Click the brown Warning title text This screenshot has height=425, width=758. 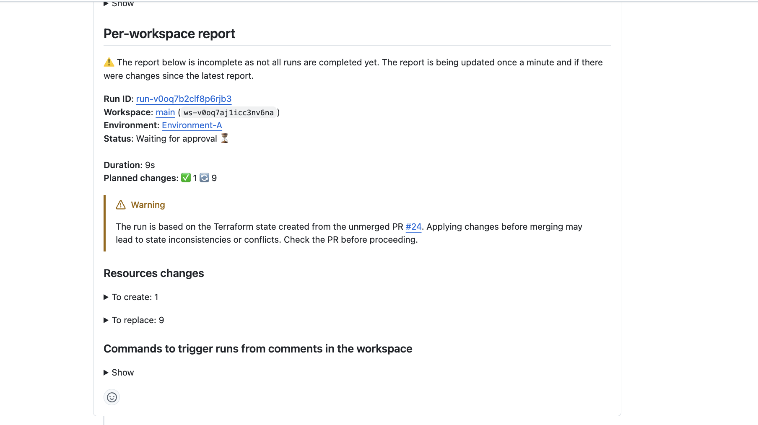tap(148, 205)
